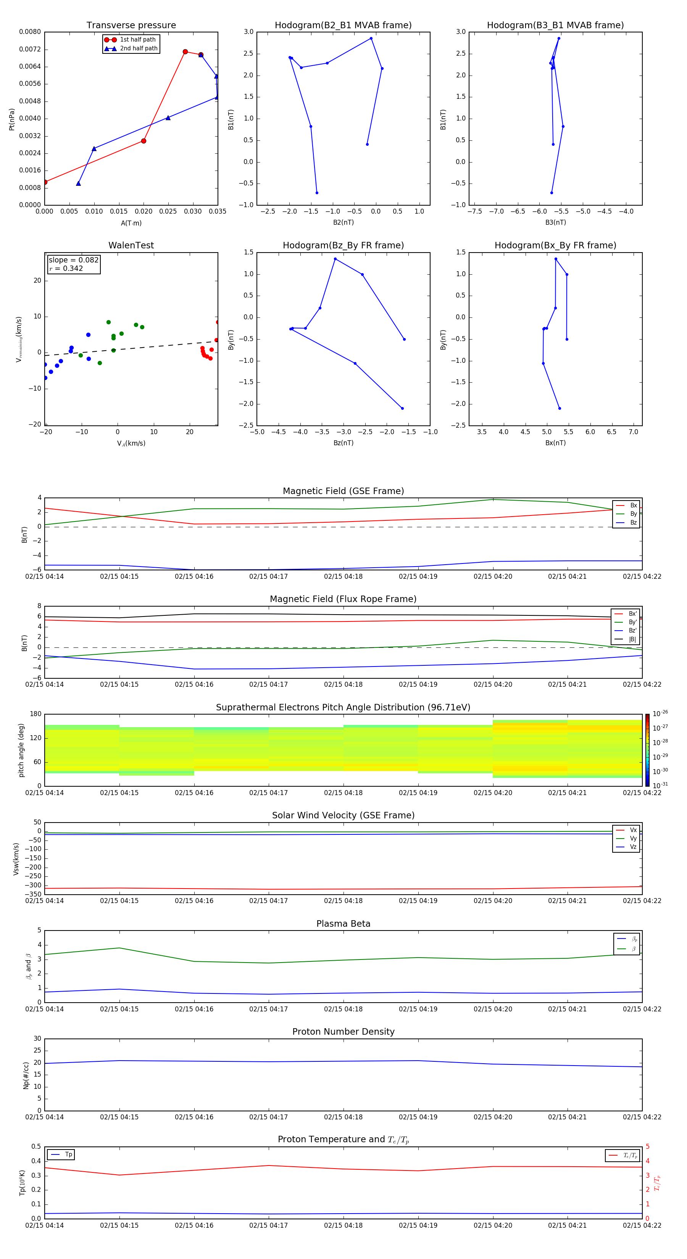
Task: Select '|B|' in the Flux Rope legend
Action: click(x=626, y=639)
